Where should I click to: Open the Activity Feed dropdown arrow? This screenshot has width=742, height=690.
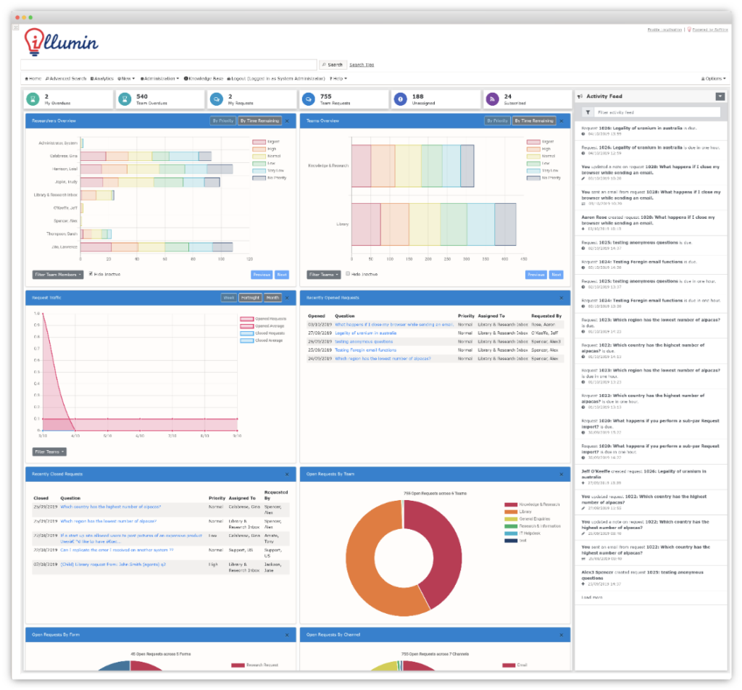(x=720, y=96)
